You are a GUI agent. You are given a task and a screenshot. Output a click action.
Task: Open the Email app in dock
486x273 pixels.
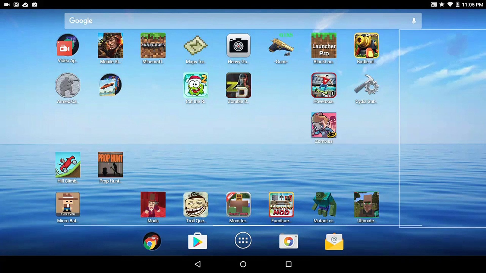point(334,242)
